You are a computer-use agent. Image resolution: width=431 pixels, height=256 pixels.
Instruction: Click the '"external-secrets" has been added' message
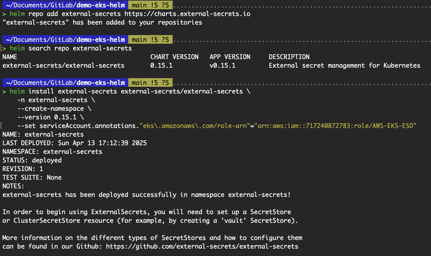point(102,22)
